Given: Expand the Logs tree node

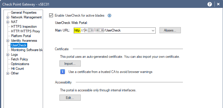Looking at the screenshot, I should tap(8, 55).
